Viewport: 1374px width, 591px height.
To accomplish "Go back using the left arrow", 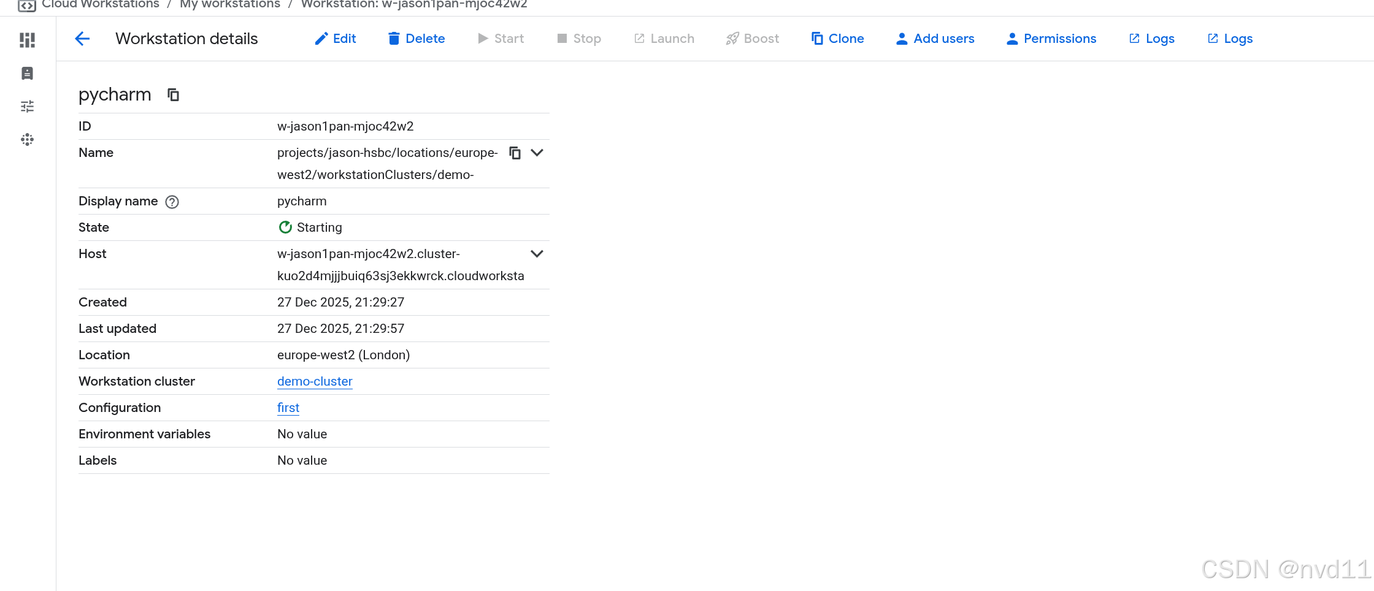I will [x=82, y=39].
